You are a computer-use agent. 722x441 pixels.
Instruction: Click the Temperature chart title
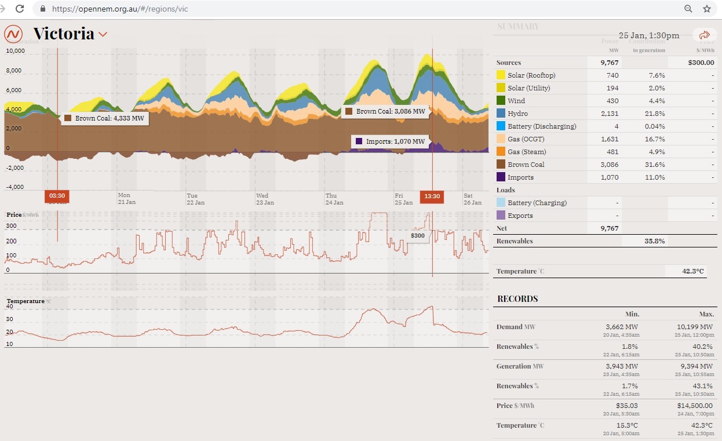(25, 301)
